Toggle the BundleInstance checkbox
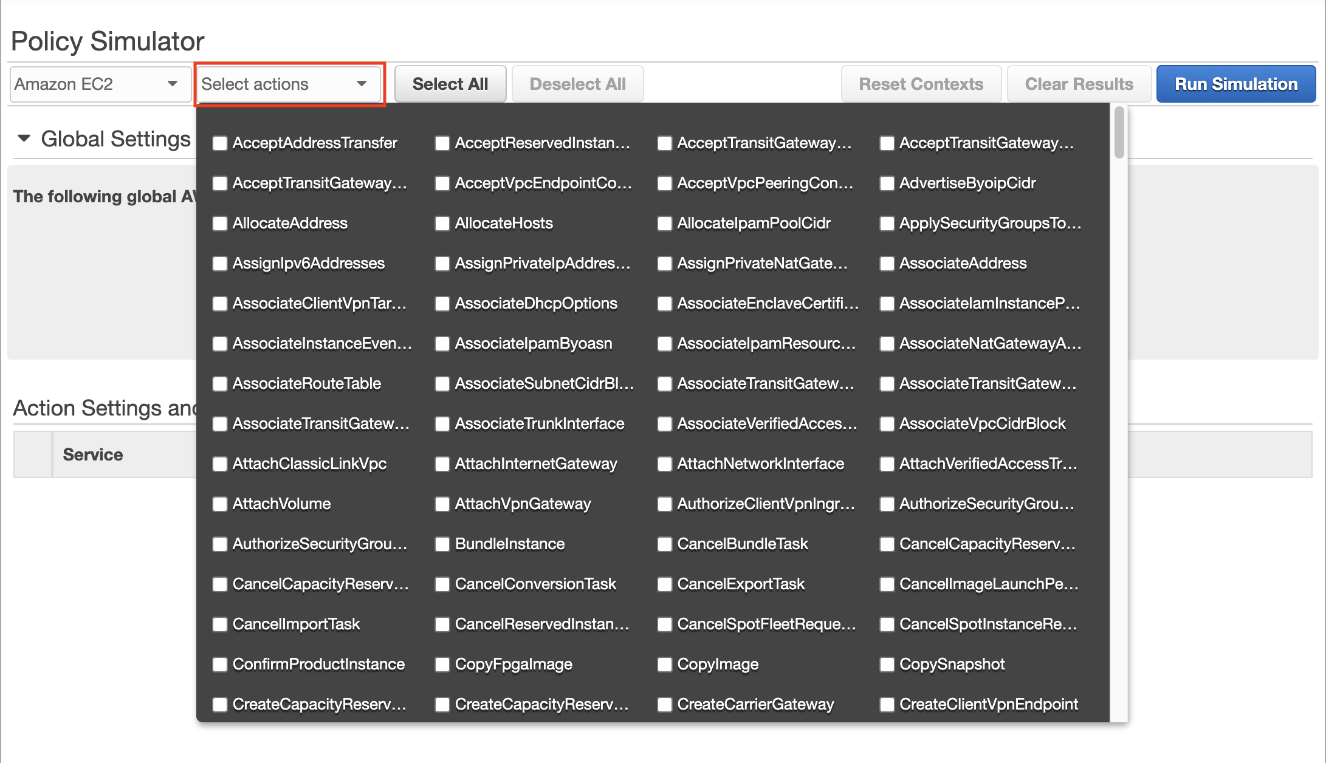Image resolution: width=1326 pixels, height=763 pixels. click(442, 544)
